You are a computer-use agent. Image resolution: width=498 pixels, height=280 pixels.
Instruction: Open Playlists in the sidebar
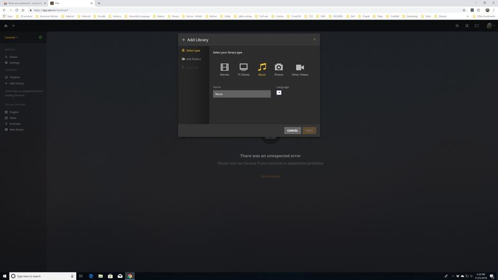click(x=12, y=77)
